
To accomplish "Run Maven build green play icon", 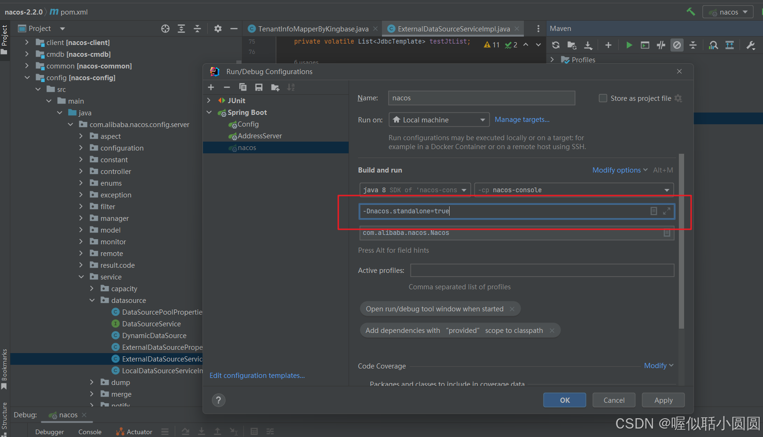I will click(x=629, y=45).
